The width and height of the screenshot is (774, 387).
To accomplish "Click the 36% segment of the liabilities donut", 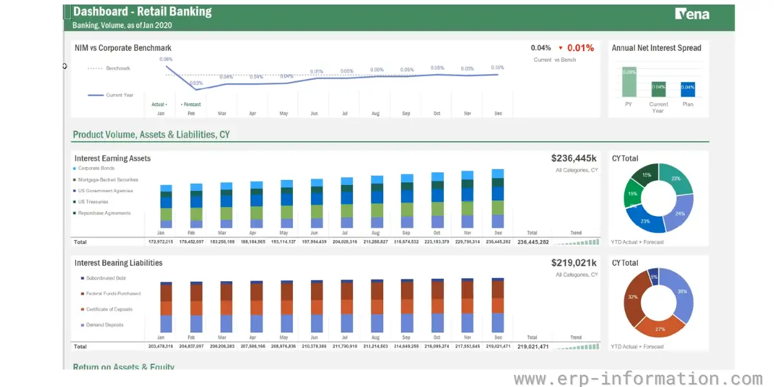I will pos(681,292).
